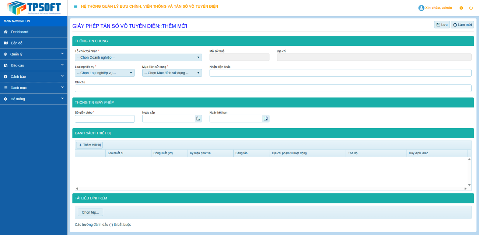This screenshot has width=479, height=235.
Task: Open the Ngày hết hạn calendar picker
Action: [266, 119]
